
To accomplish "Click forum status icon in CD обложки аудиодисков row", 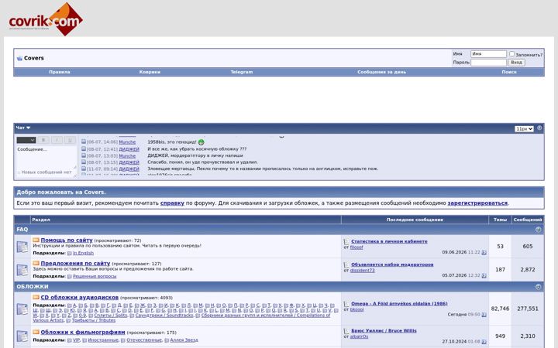I will tap(22, 309).
